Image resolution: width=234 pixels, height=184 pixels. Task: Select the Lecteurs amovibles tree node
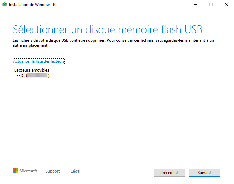click(x=32, y=70)
